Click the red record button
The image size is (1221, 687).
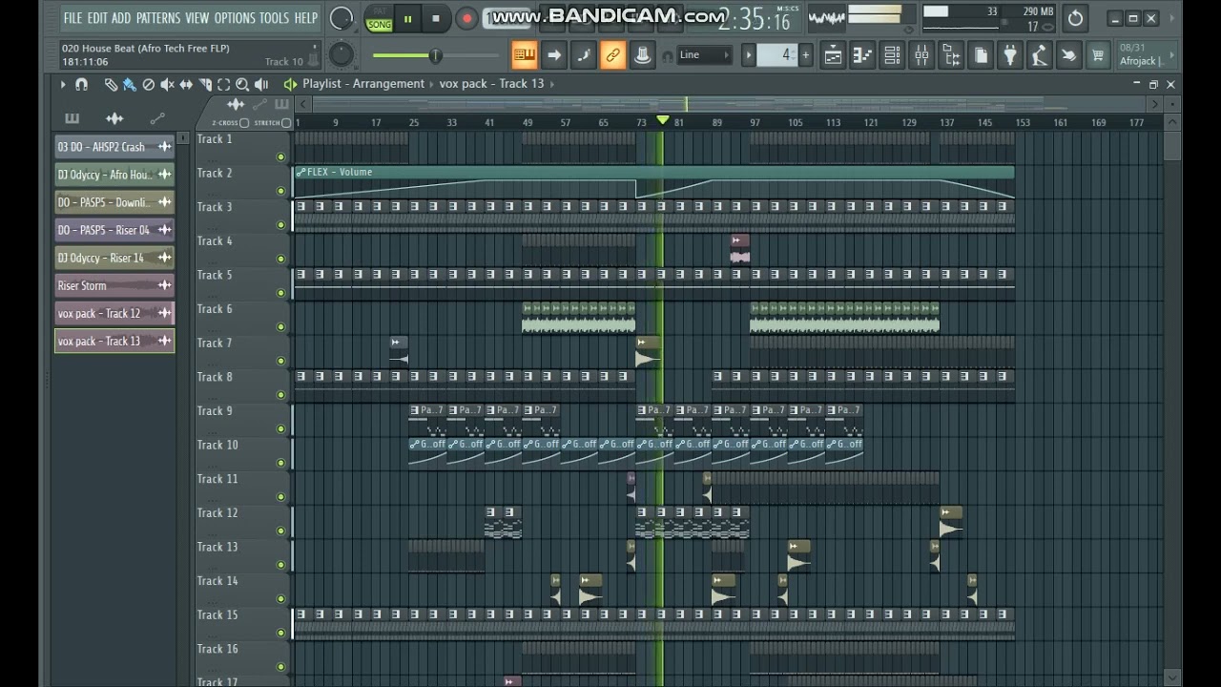click(x=466, y=18)
